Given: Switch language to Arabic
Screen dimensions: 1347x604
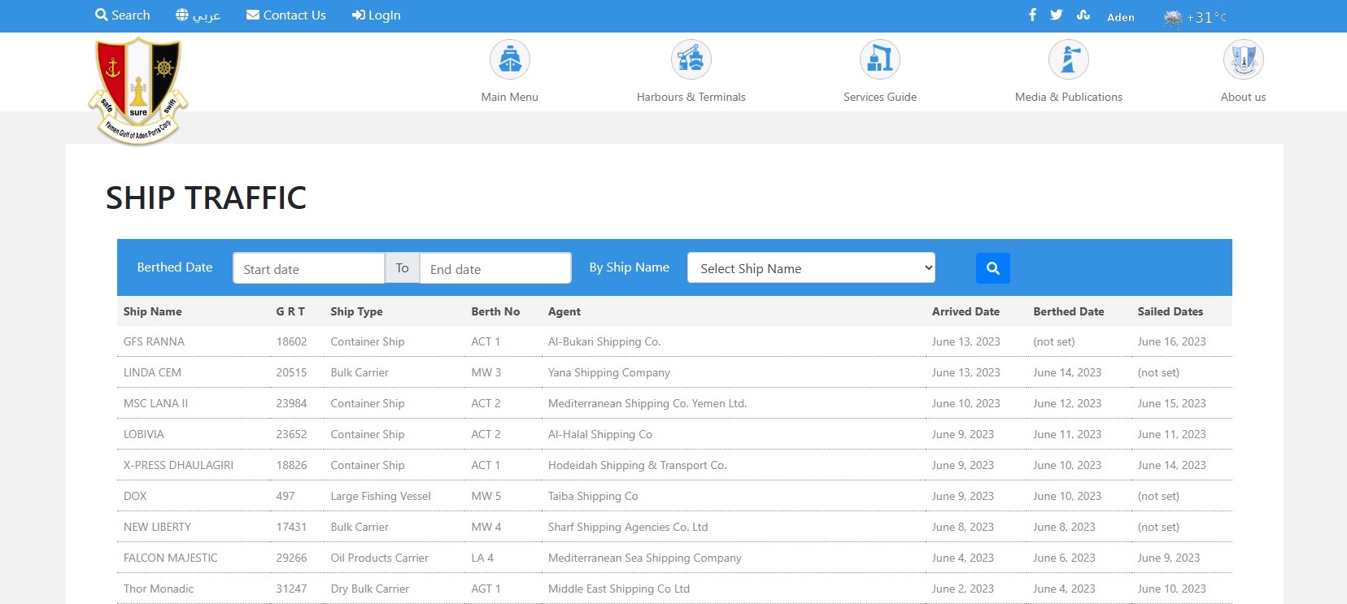Looking at the screenshot, I should (198, 15).
